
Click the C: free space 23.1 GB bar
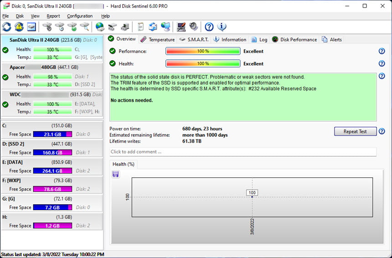[52, 134]
